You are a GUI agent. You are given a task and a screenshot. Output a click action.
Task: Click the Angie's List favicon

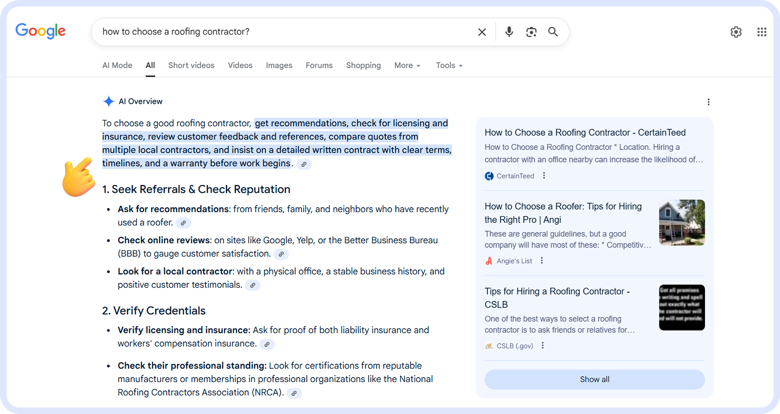coord(489,260)
